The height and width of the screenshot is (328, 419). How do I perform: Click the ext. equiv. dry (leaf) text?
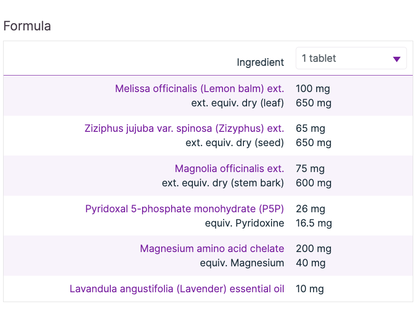click(x=238, y=103)
